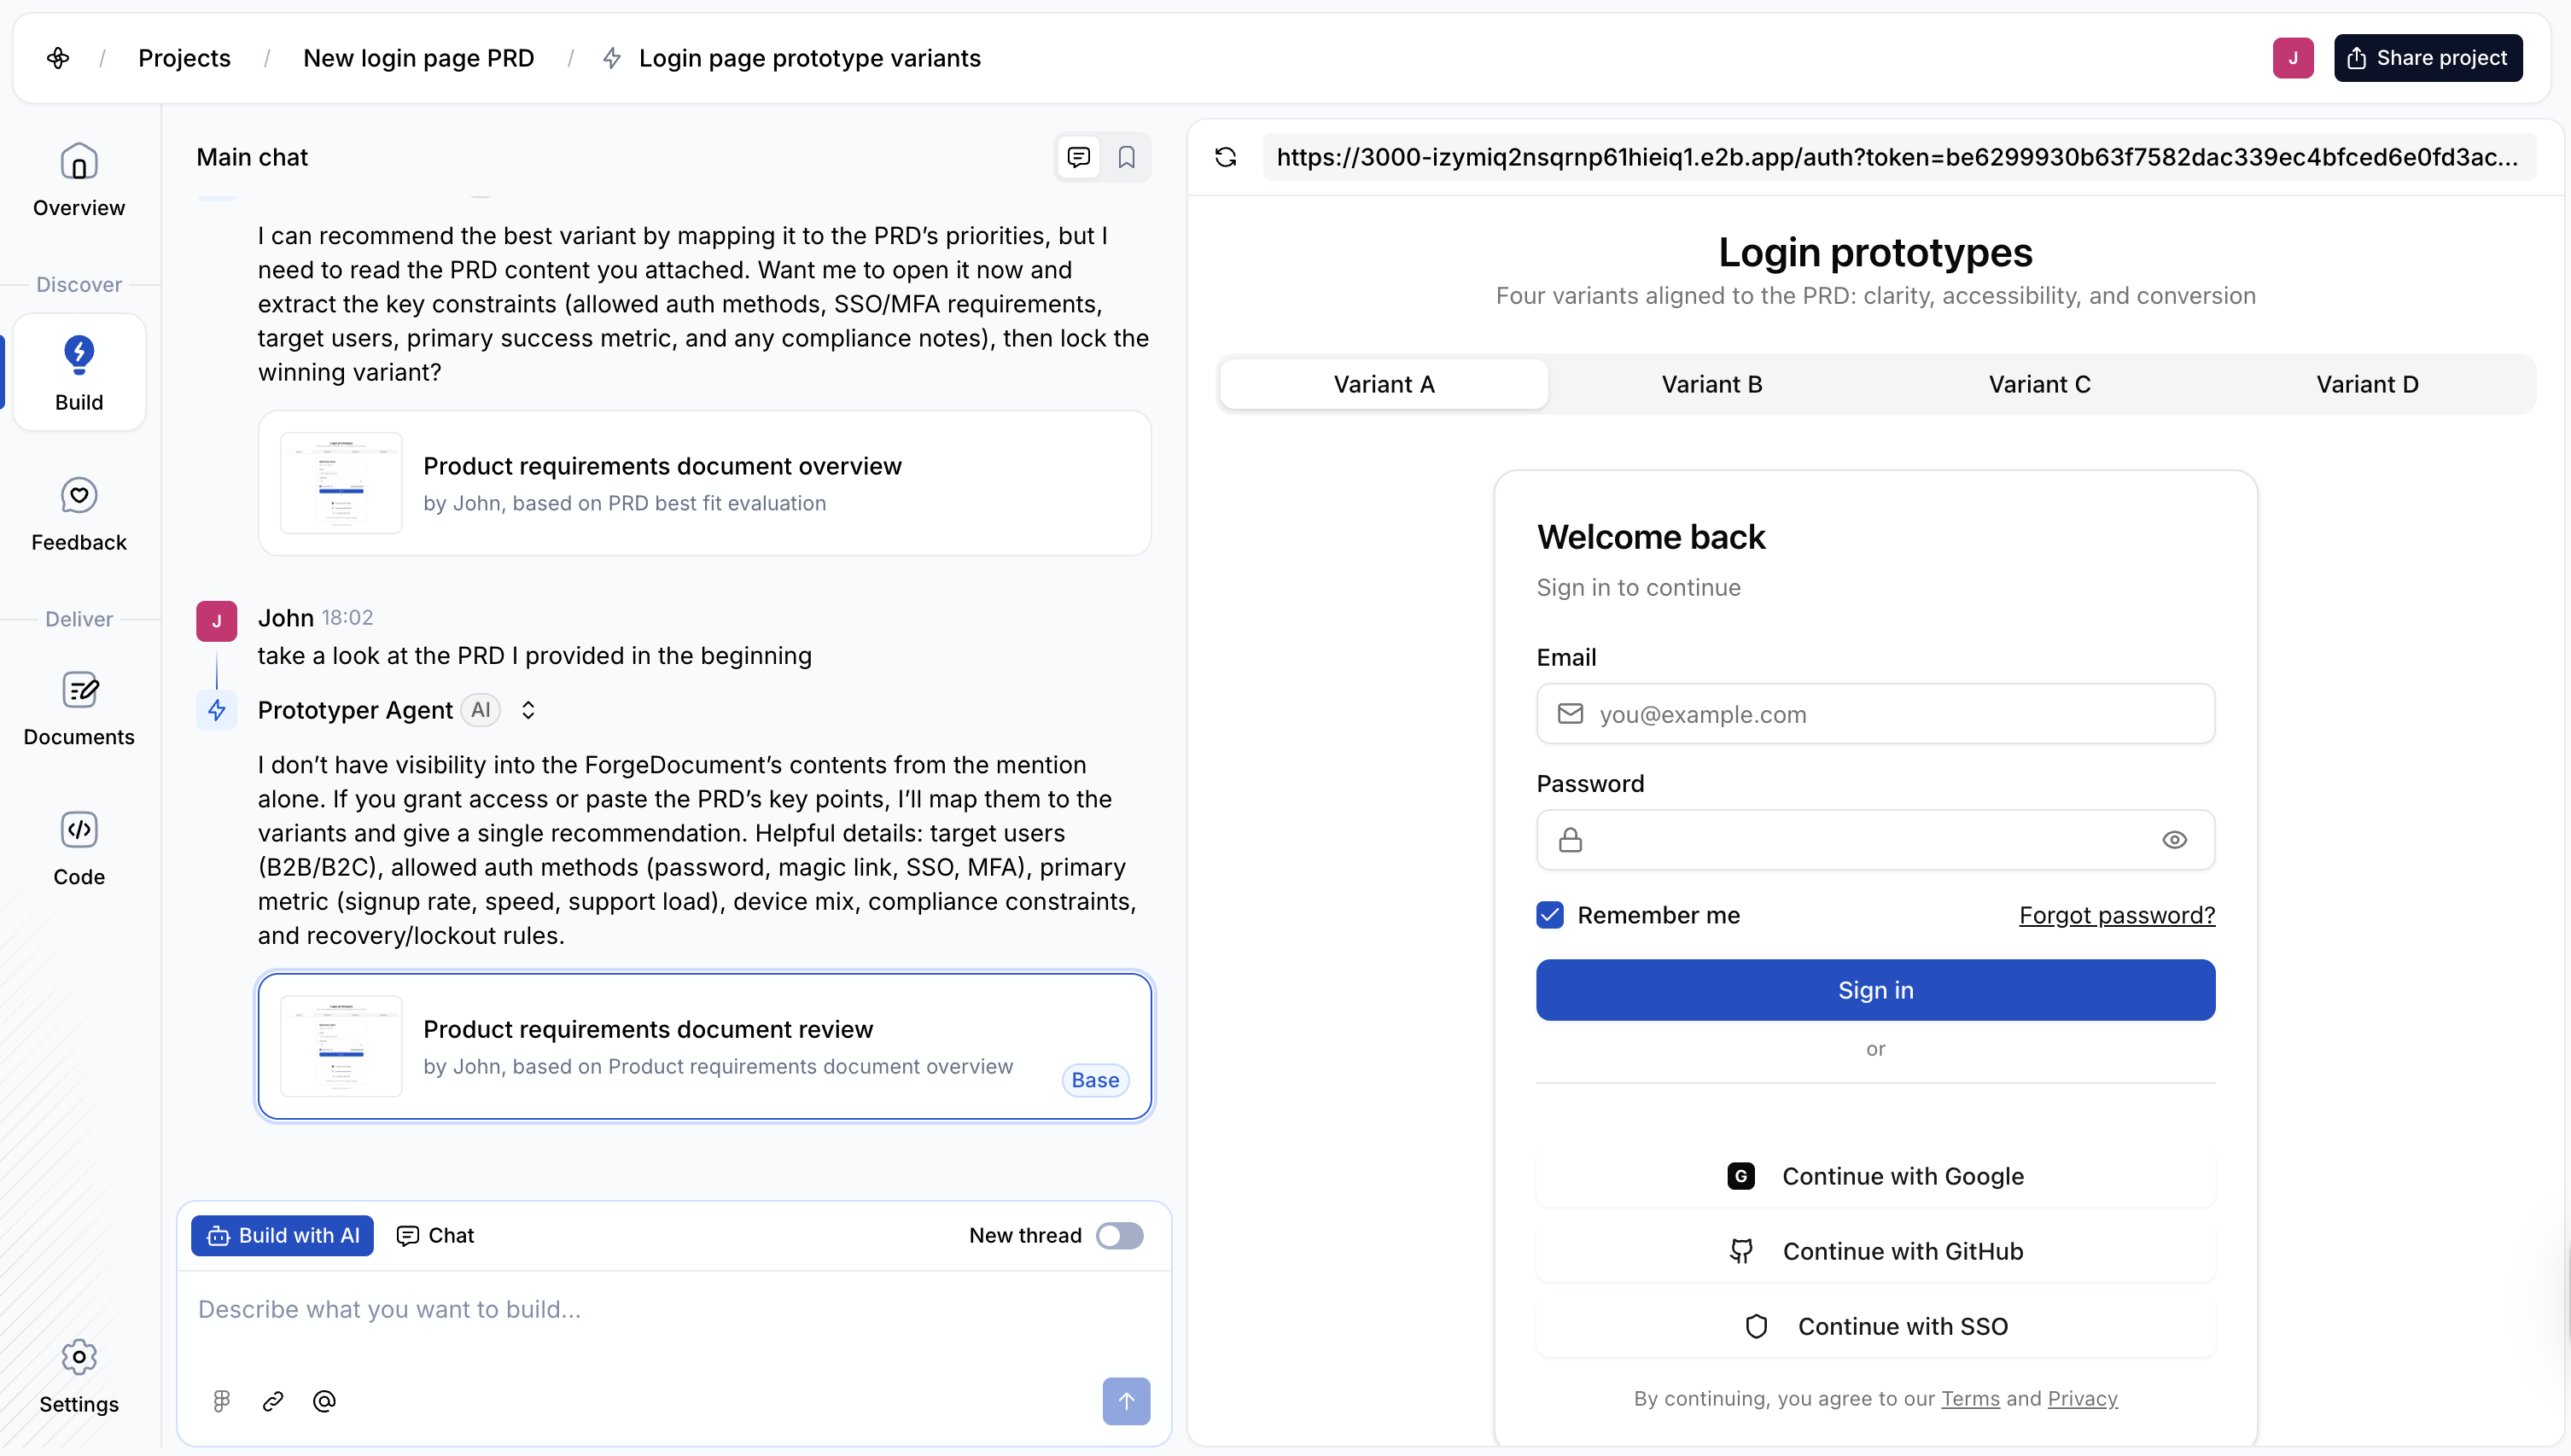The image size is (2571, 1456).
Task: Open the New login page PRD breadcrumb
Action: click(418, 58)
